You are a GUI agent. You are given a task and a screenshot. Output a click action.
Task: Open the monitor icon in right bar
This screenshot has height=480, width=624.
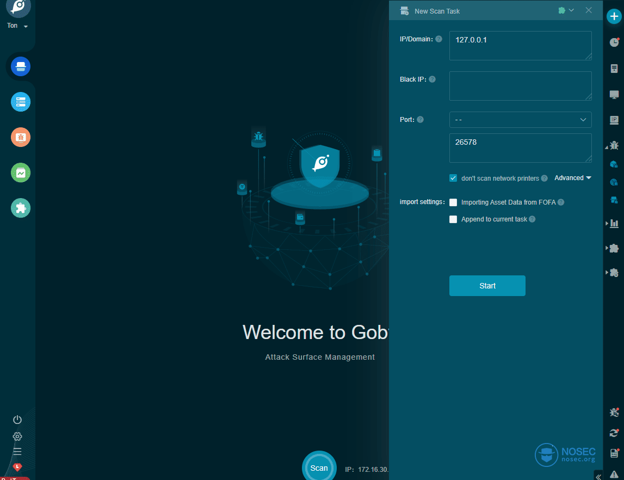coord(614,94)
